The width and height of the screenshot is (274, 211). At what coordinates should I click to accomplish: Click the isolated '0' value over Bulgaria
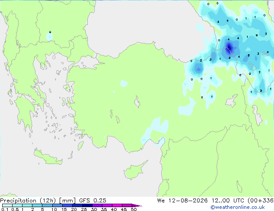click(x=50, y=32)
